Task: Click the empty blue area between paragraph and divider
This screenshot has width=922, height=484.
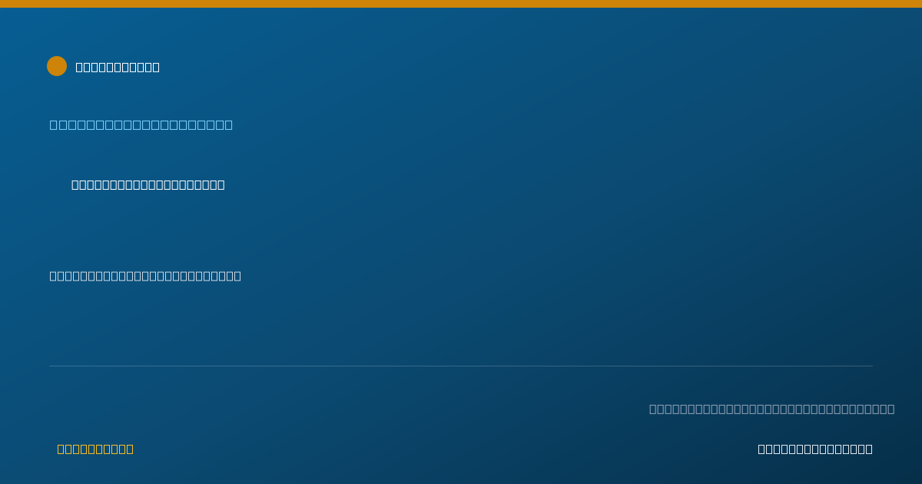Action: 461,323
